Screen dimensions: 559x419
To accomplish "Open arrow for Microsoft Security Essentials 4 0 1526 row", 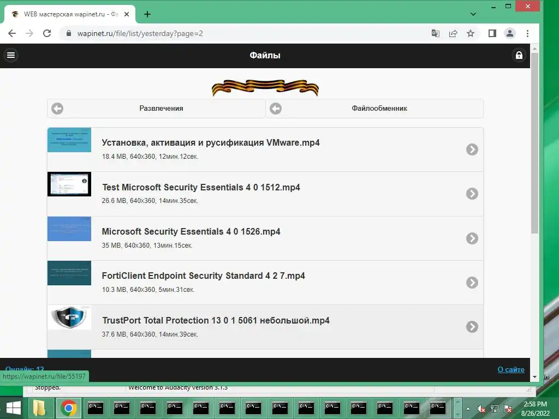I will pos(472,238).
